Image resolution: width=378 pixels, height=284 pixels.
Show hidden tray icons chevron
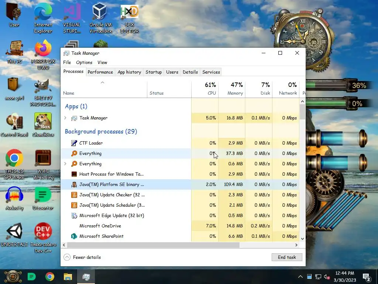tap(300, 277)
